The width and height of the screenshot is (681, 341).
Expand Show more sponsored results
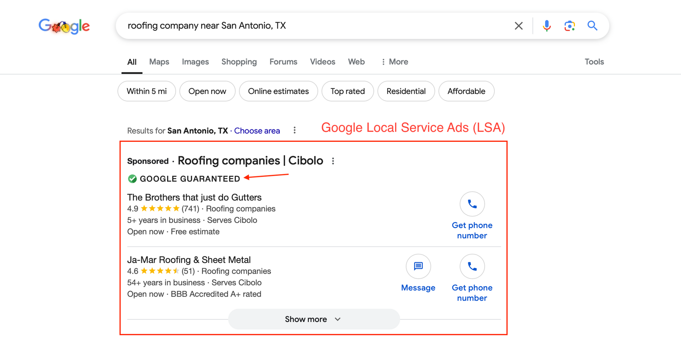pos(313,319)
